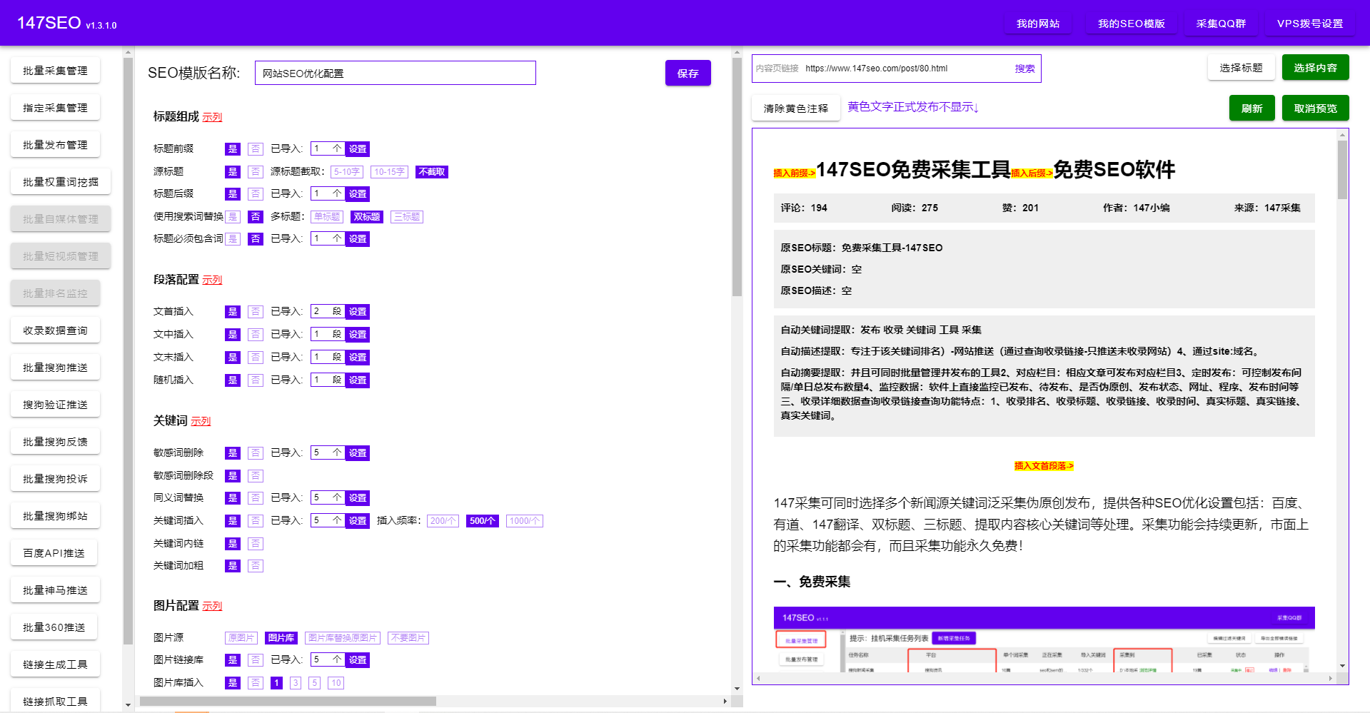Select the 1000/个 insert frequency
The width and height of the screenshot is (1370, 713).
[x=524, y=521]
